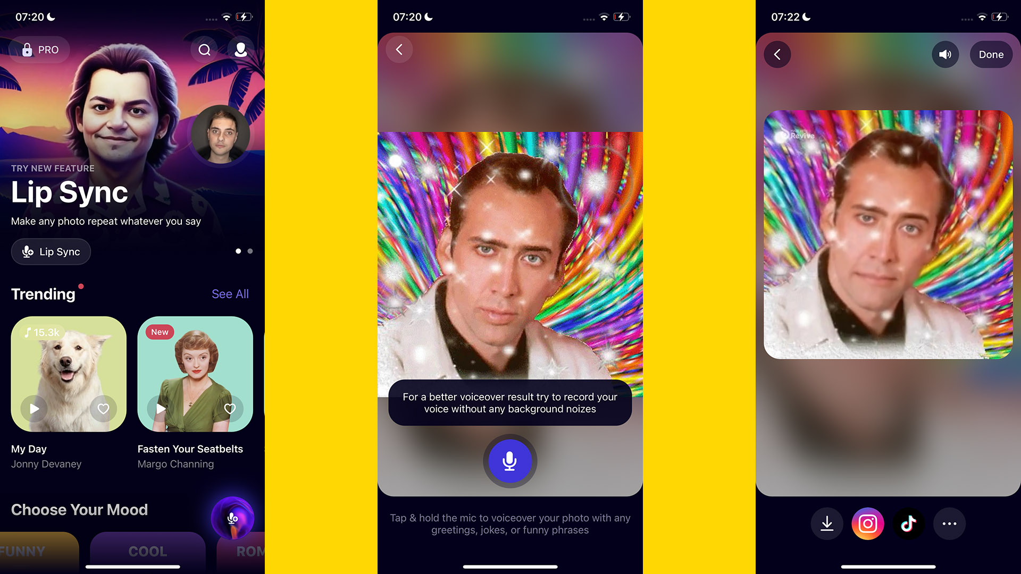Click the PRO lock toggle button

39,49
